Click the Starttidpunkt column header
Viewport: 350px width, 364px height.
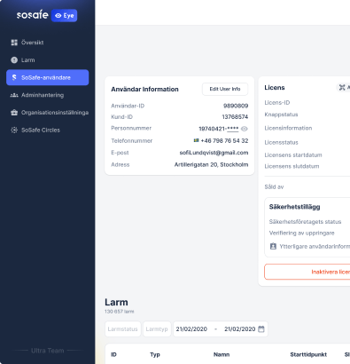tap(308, 354)
